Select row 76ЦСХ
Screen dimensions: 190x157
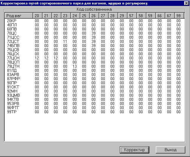(x=94, y=54)
